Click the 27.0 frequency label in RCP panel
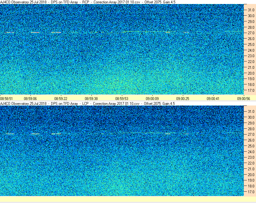The image size is (256, 203). click(x=251, y=33)
